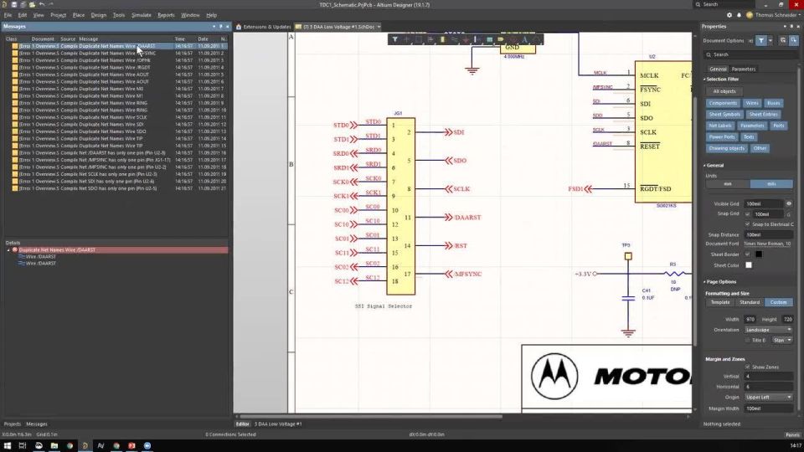Toggle the Power Ports filter button
Viewport: 804px width, 452px height.
point(722,136)
